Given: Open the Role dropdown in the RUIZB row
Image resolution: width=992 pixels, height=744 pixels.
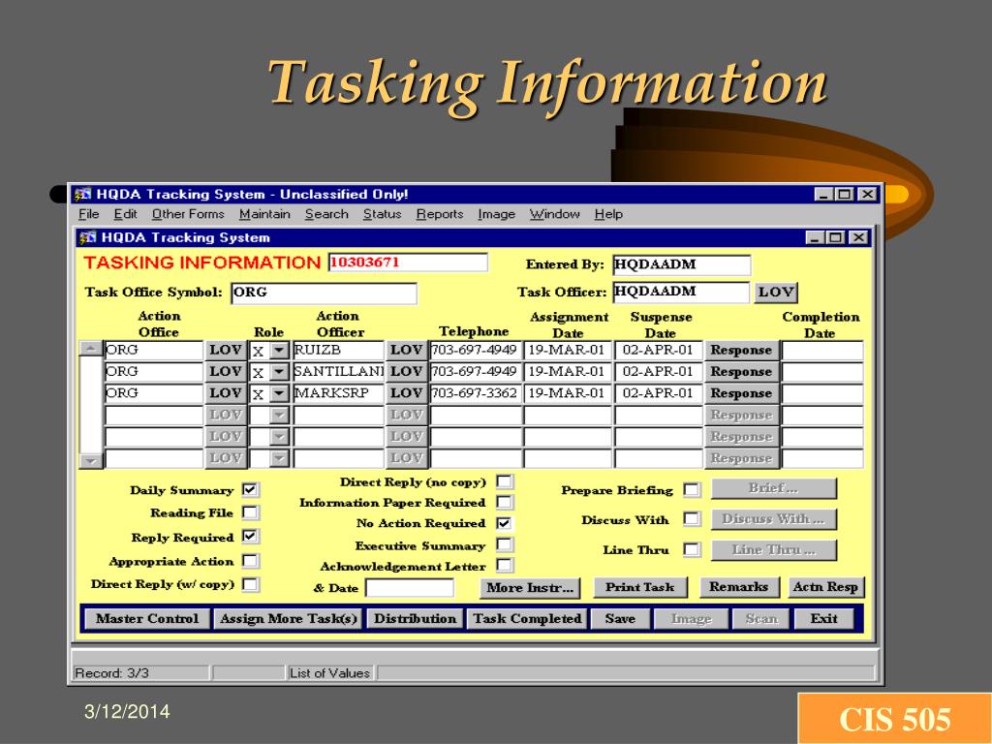Looking at the screenshot, I should coord(279,351).
